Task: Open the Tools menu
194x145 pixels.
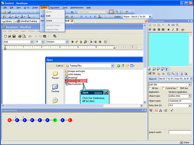Action: [x=65, y=8]
